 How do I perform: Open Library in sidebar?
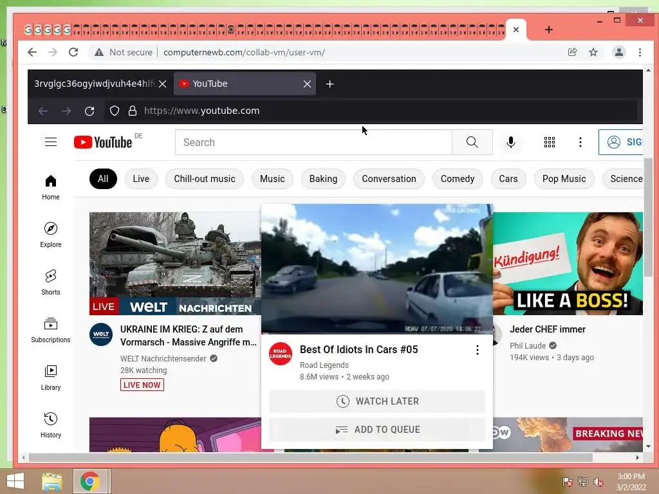[x=51, y=378]
